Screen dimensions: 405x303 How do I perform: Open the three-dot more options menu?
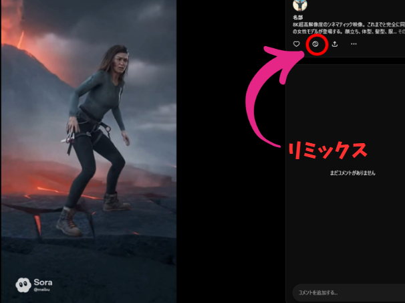click(354, 44)
